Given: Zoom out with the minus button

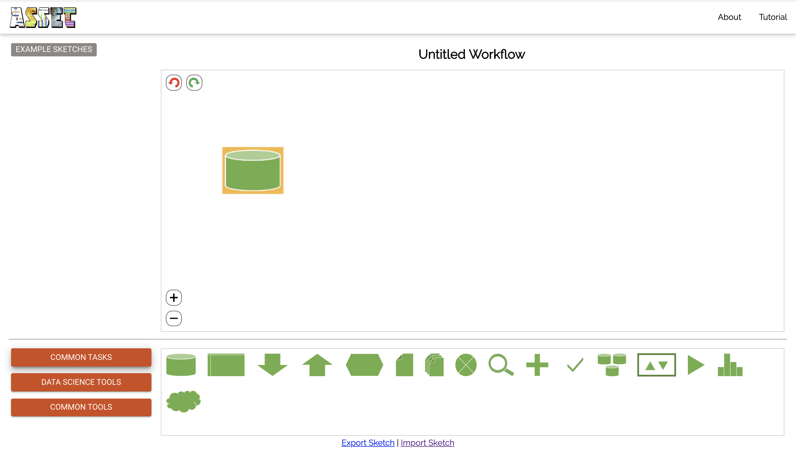Looking at the screenshot, I should coord(174,318).
